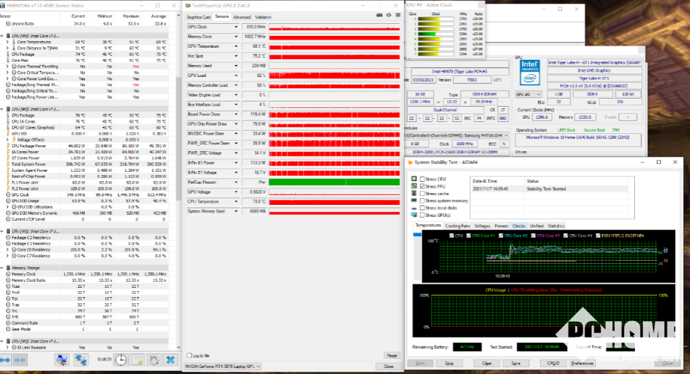The image size is (690, 374).
Task: Enable Stress CPU checkbox
Action: pyautogui.click(x=422, y=179)
